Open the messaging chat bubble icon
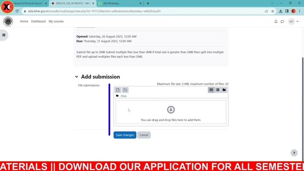This screenshot has height=171, width=304. pos(282,21)
